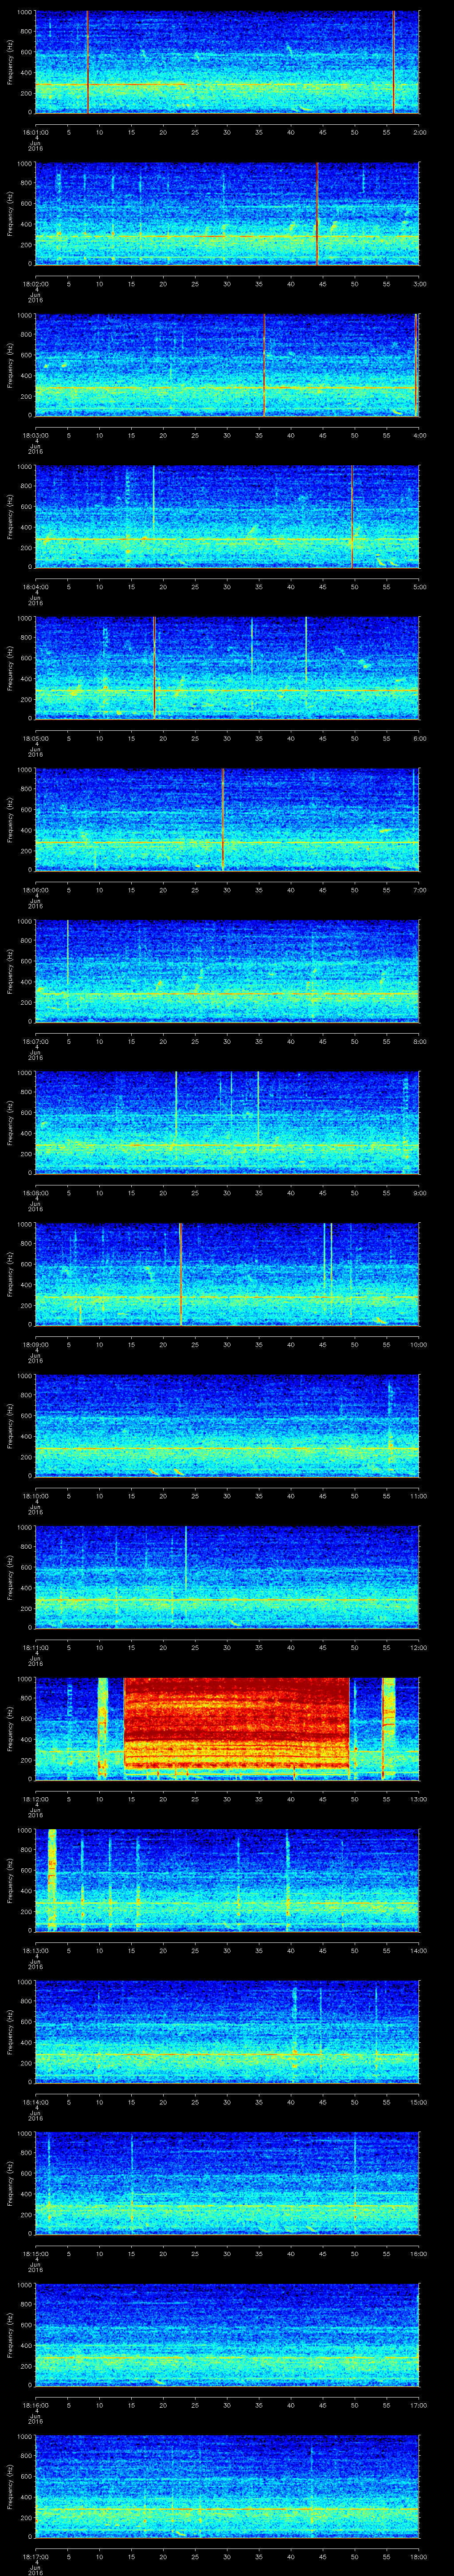Click the yellow spike near 22 s in the 18:08:00 spectrogram
Screen dimensions: 454x2576
point(176,1108)
